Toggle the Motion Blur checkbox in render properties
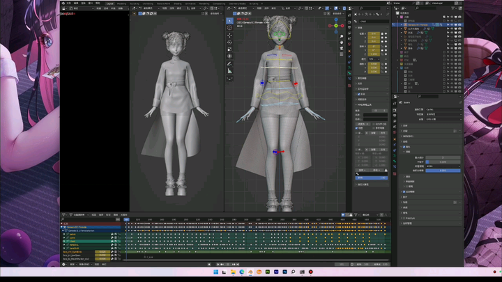Viewport: 502px width, 282px height. point(405,191)
